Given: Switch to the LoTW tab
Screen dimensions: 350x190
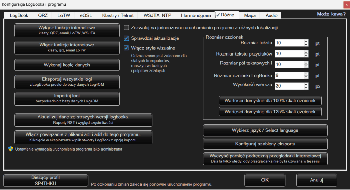Looking at the screenshot, I should 64,15.
